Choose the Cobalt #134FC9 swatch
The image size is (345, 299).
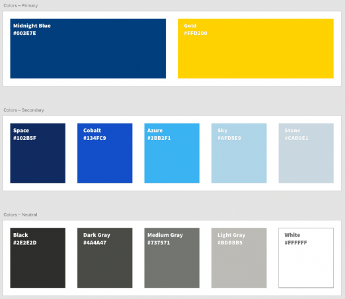[x=105, y=153]
